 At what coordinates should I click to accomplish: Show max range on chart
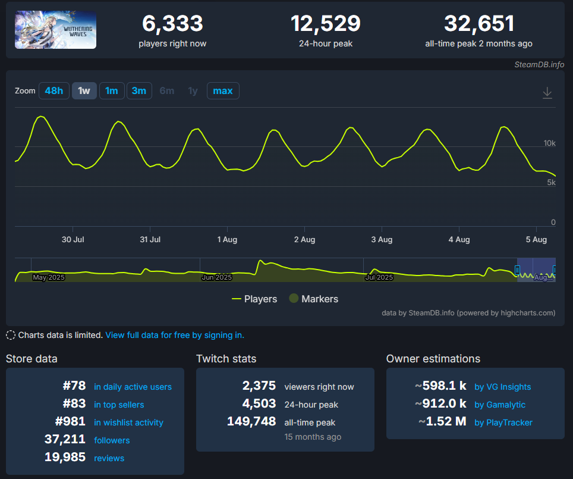coord(223,91)
